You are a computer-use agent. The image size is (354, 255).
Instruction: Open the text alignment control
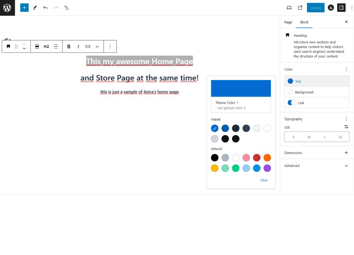click(x=56, y=46)
